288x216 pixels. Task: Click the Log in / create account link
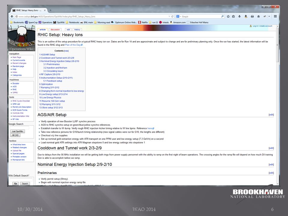tap(262, 26)
